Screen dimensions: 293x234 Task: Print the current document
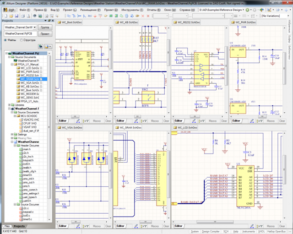(23, 16)
